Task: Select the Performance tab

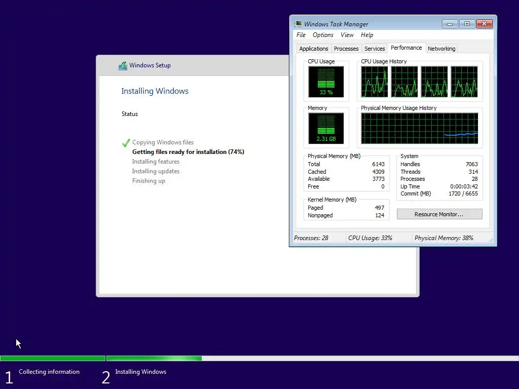Action: (406, 48)
